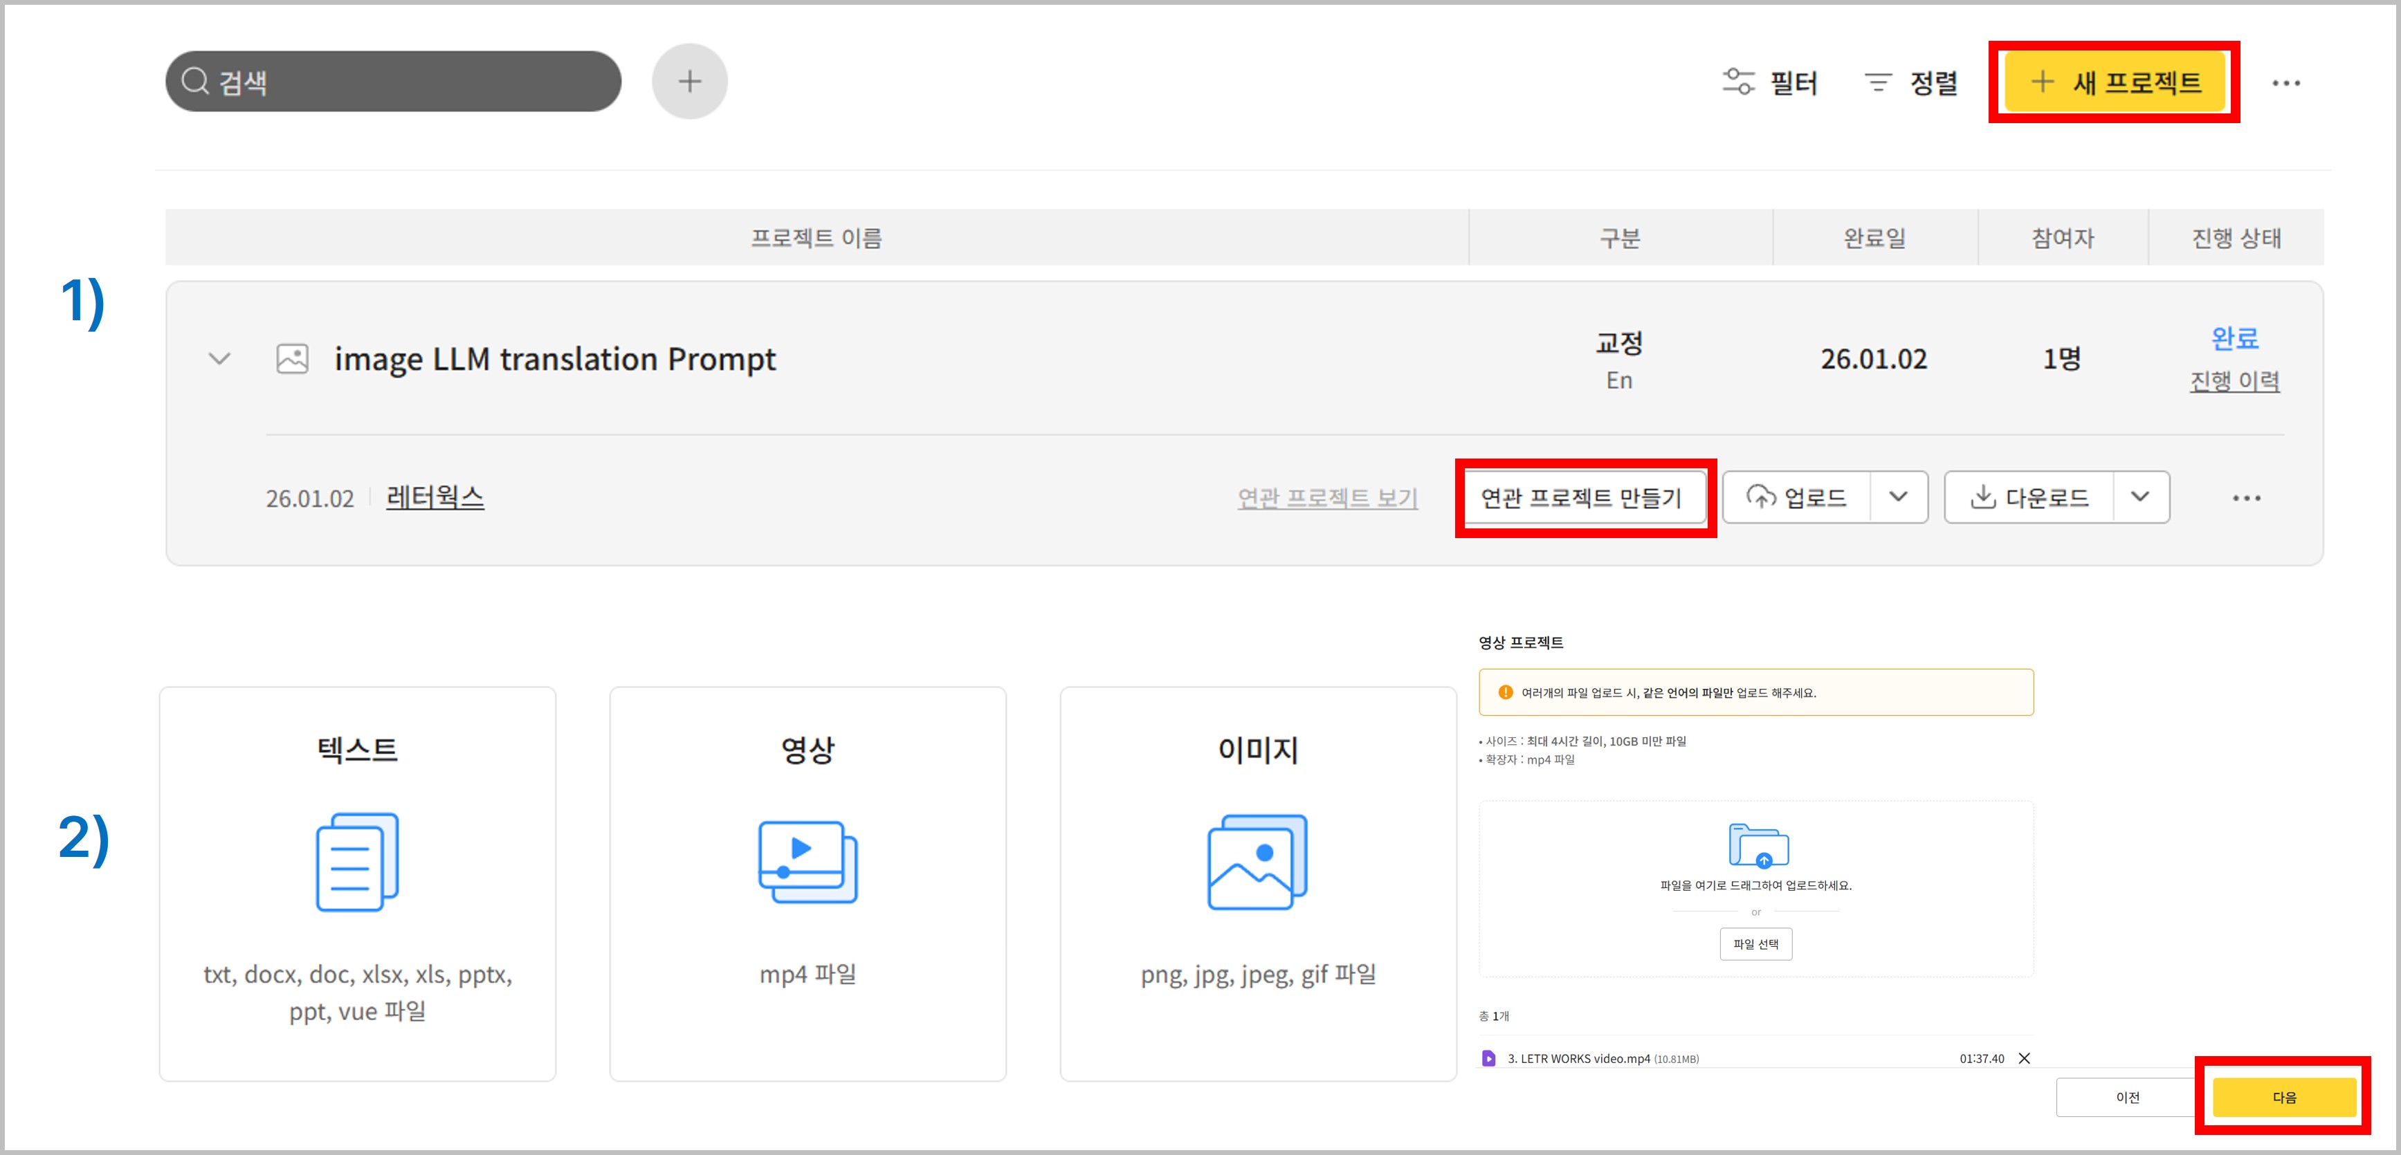Select the 이미지 project type card
The image size is (2401, 1155).
tap(1257, 883)
